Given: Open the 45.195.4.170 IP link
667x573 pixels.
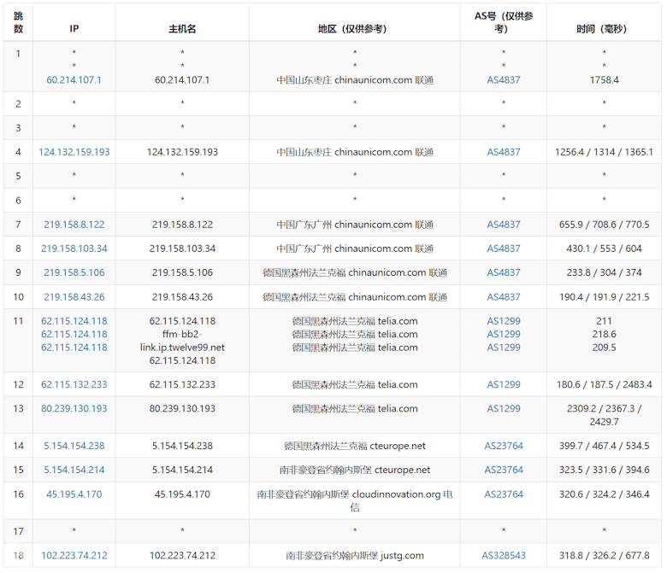Looking at the screenshot, I should pyautogui.click(x=74, y=494).
